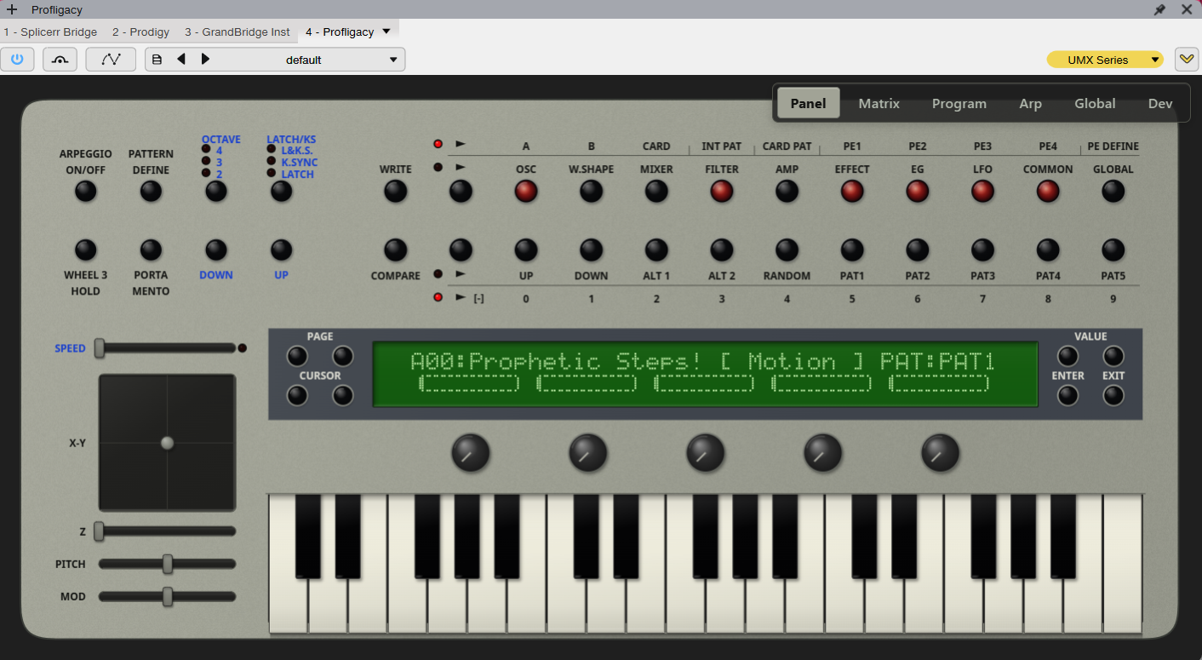Toggle the OSC section button
The image size is (1202, 660).
click(526, 192)
